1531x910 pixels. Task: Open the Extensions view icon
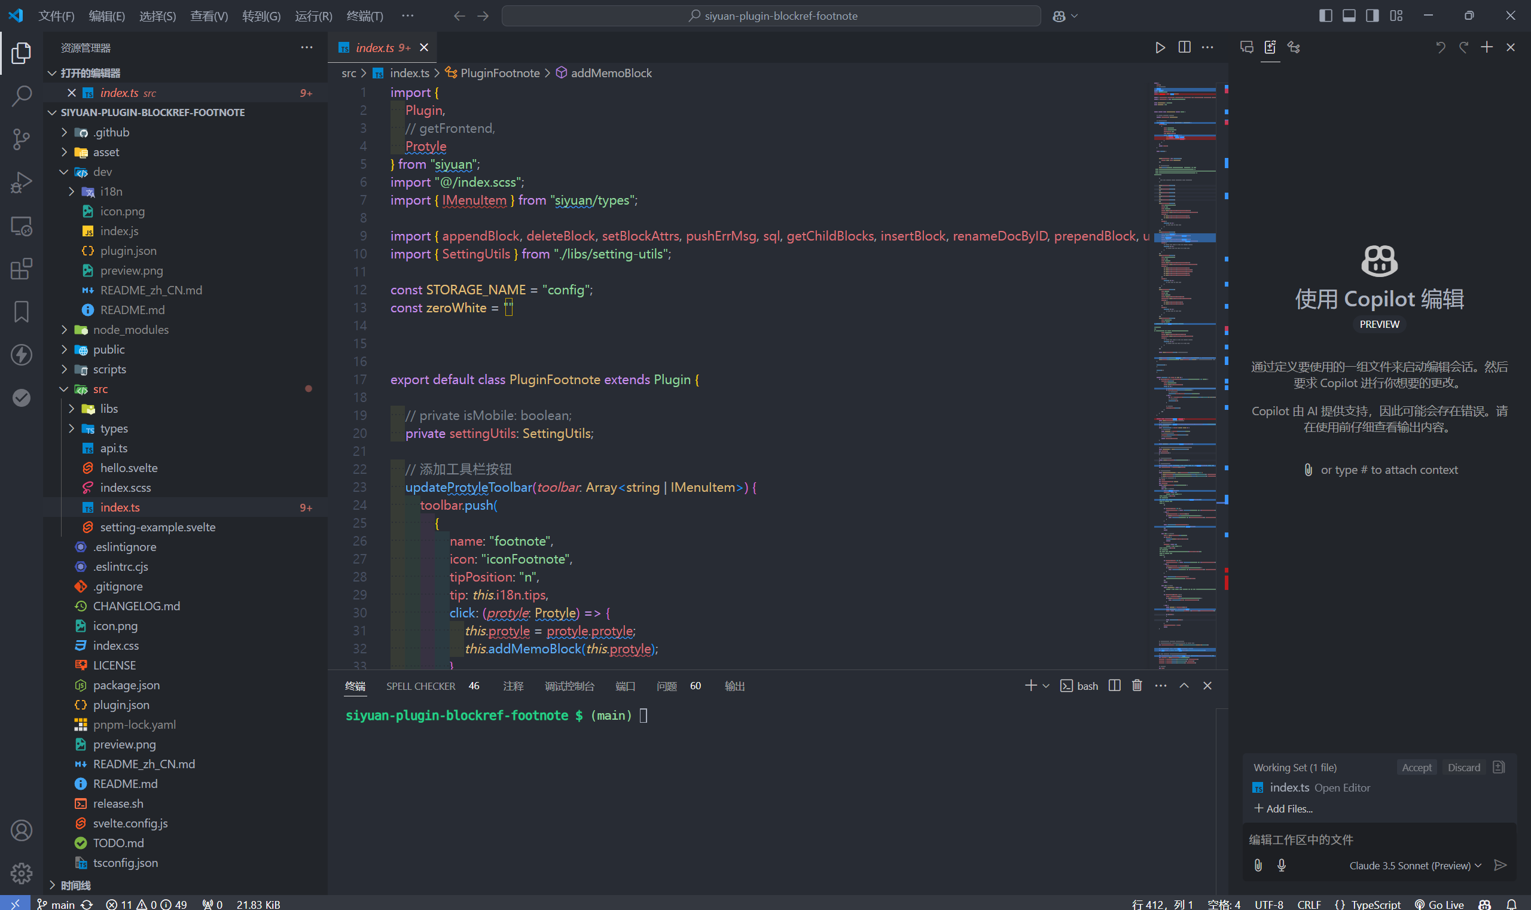click(22, 269)
